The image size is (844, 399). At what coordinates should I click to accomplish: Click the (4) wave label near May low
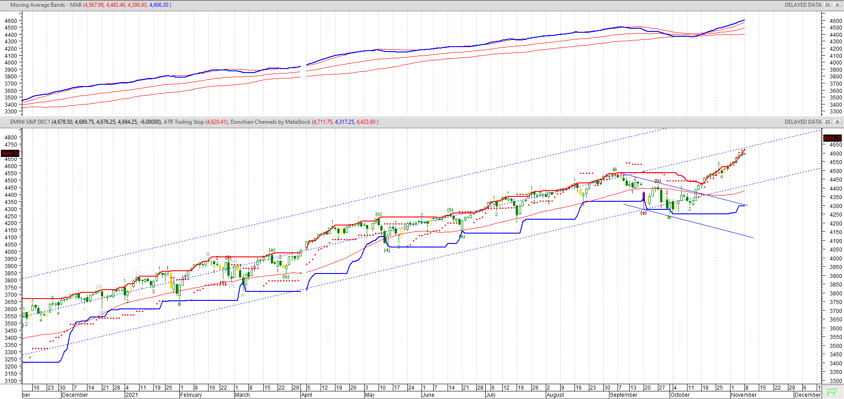(x=387, y=251)
